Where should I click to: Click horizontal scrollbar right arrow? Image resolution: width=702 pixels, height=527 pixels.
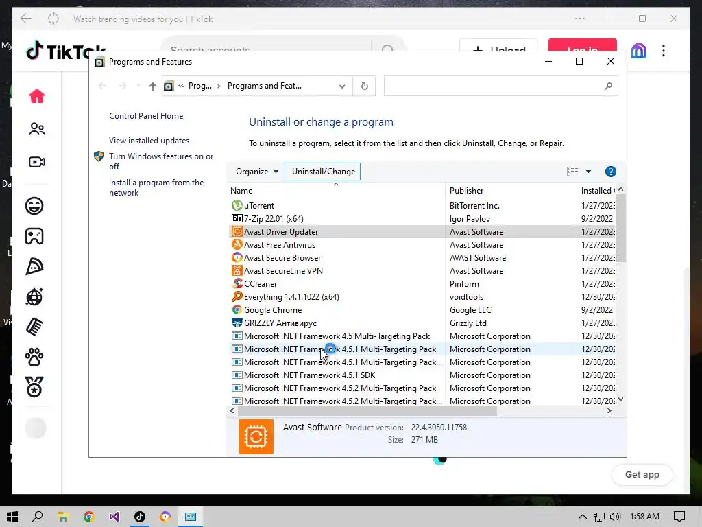609,411
